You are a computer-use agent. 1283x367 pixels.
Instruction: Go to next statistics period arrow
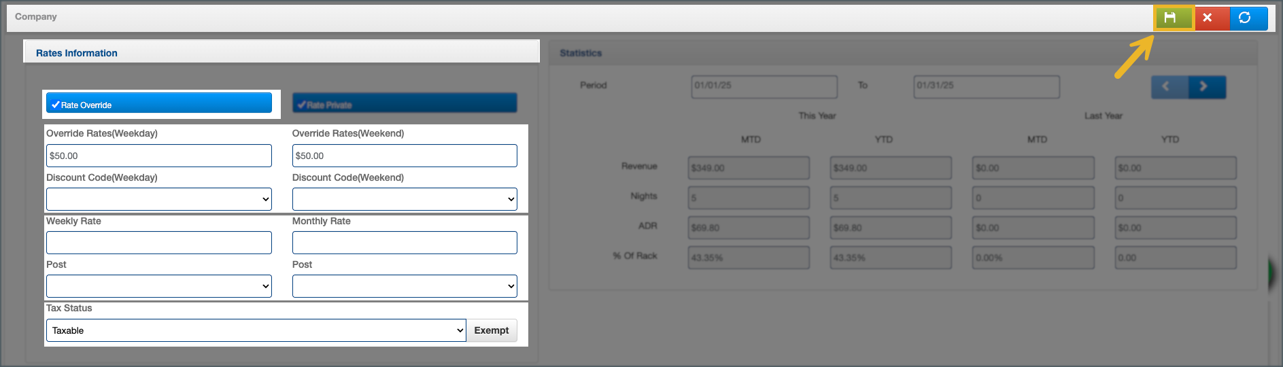tap(1203, 86)
